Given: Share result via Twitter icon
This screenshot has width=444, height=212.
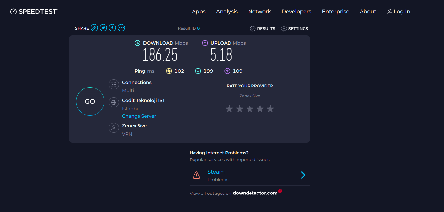Looking at the screenshot, I should [x=103, y=28].
